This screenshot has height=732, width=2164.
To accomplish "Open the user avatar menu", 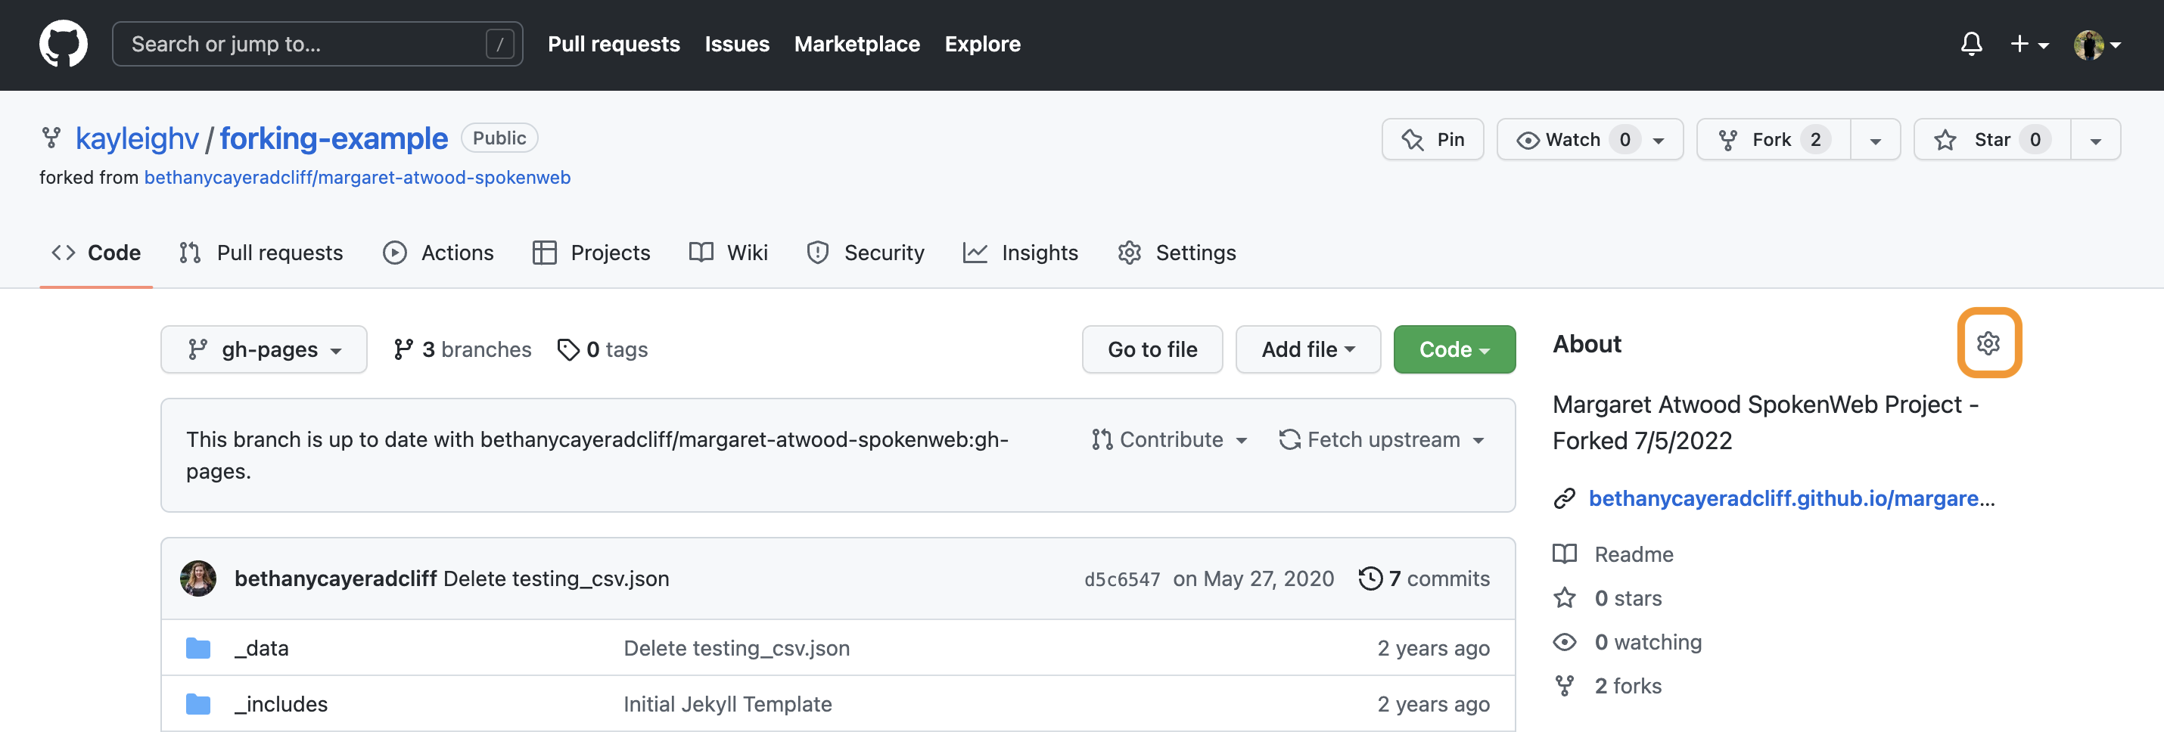I will pos(2097,45).
